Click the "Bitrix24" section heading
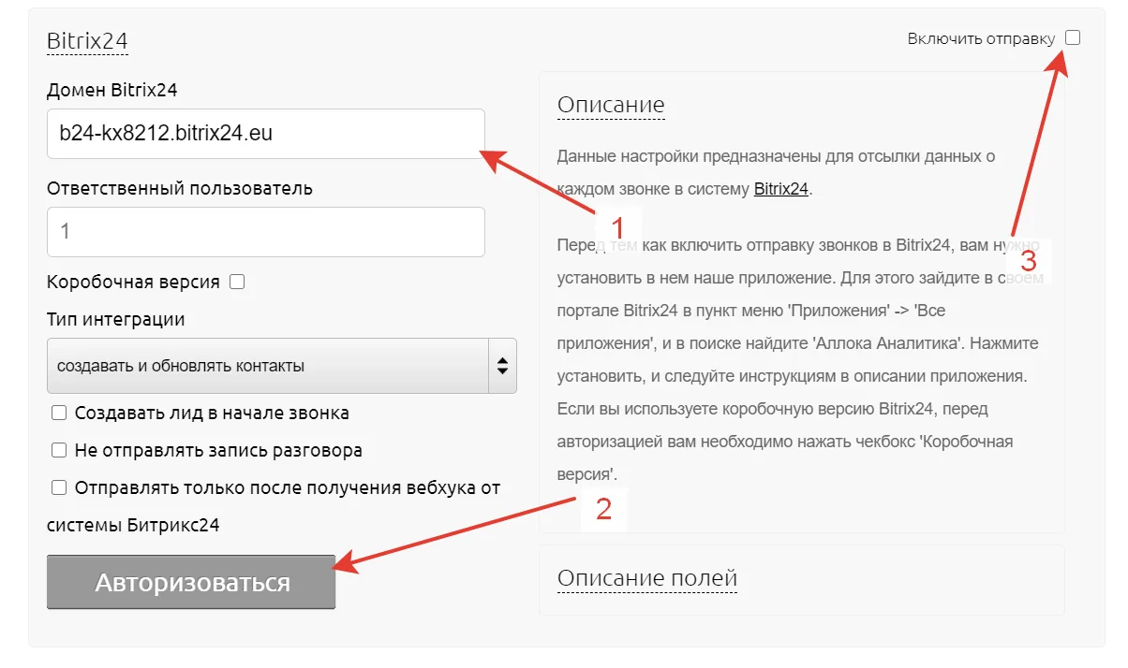 click(x=87, y=40)
